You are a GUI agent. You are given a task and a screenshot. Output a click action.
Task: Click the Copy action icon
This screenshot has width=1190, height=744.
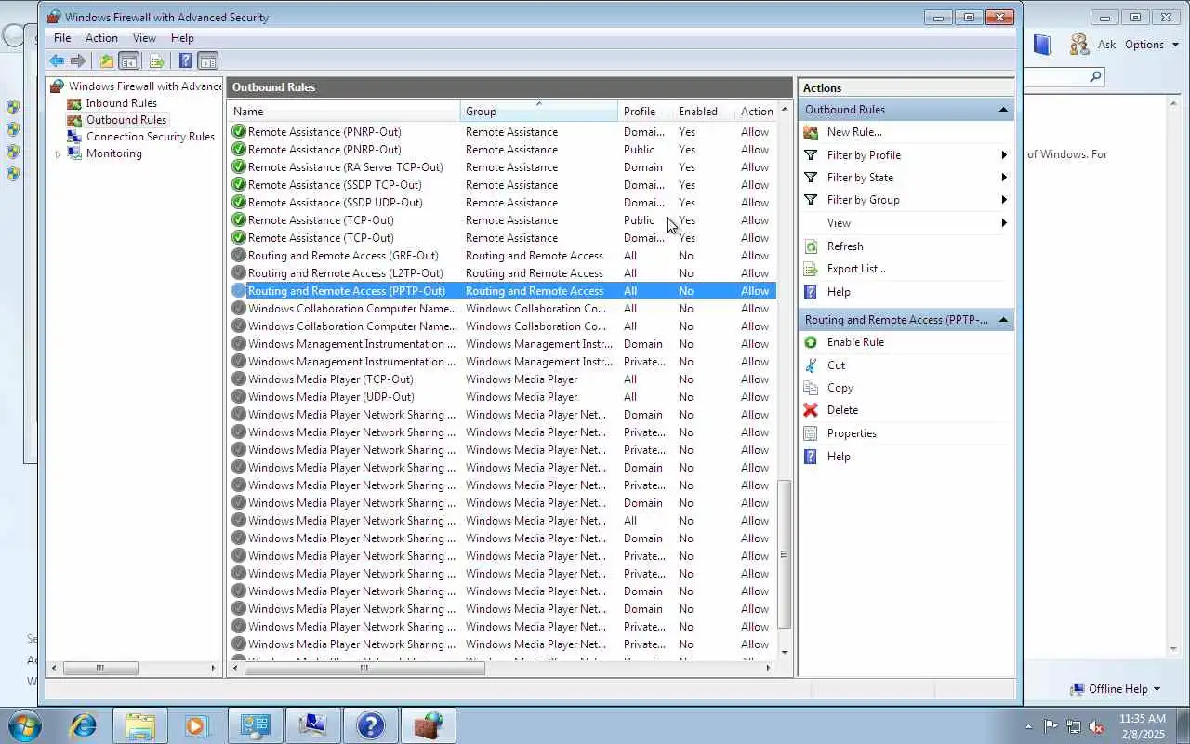click(811, 388)
